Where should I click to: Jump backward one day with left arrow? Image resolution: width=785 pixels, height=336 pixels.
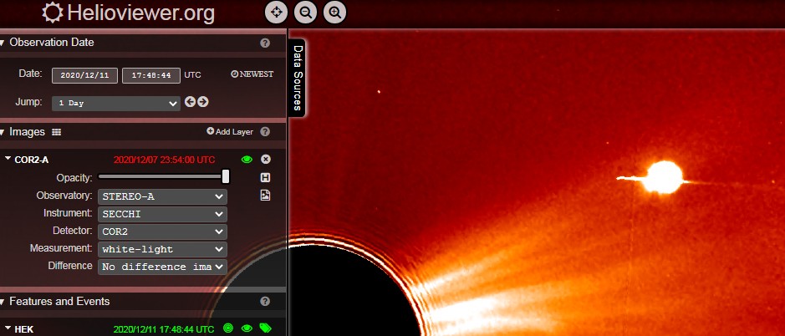click(x=190, y=102)
